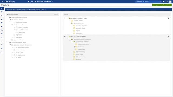Click folder icon of Organization in Repository Browser
This screenshot has width=173, height=97.
coord(14,35)
